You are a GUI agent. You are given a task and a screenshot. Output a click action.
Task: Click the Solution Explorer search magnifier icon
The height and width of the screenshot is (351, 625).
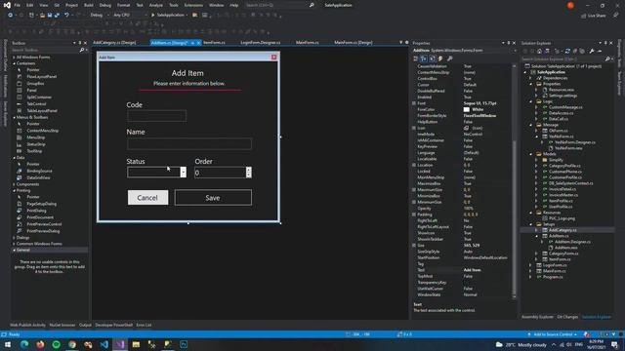coord(607,58)
